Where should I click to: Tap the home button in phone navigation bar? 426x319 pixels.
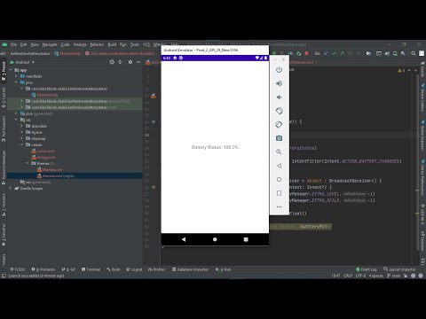215,239
